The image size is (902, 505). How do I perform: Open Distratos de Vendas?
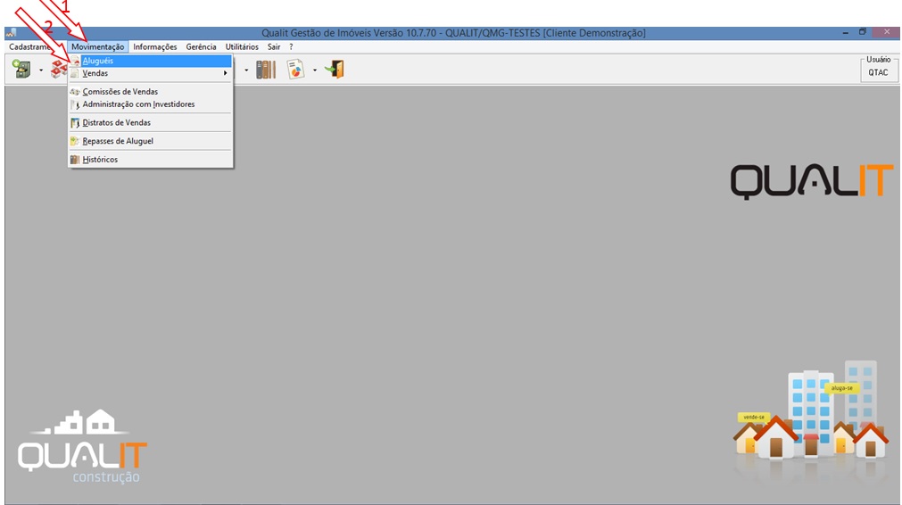[x=150, y=122]
